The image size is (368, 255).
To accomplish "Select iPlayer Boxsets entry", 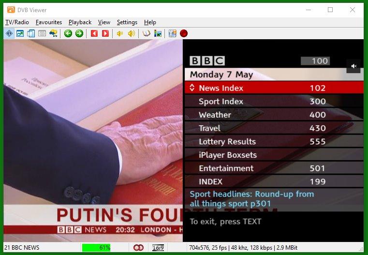I will pos(274,155).
